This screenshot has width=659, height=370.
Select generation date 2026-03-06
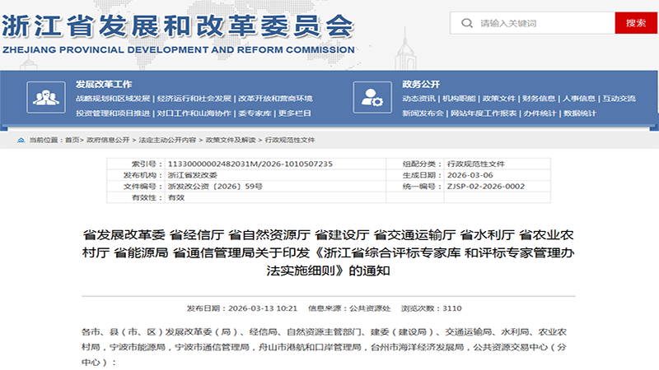(470, 175)
